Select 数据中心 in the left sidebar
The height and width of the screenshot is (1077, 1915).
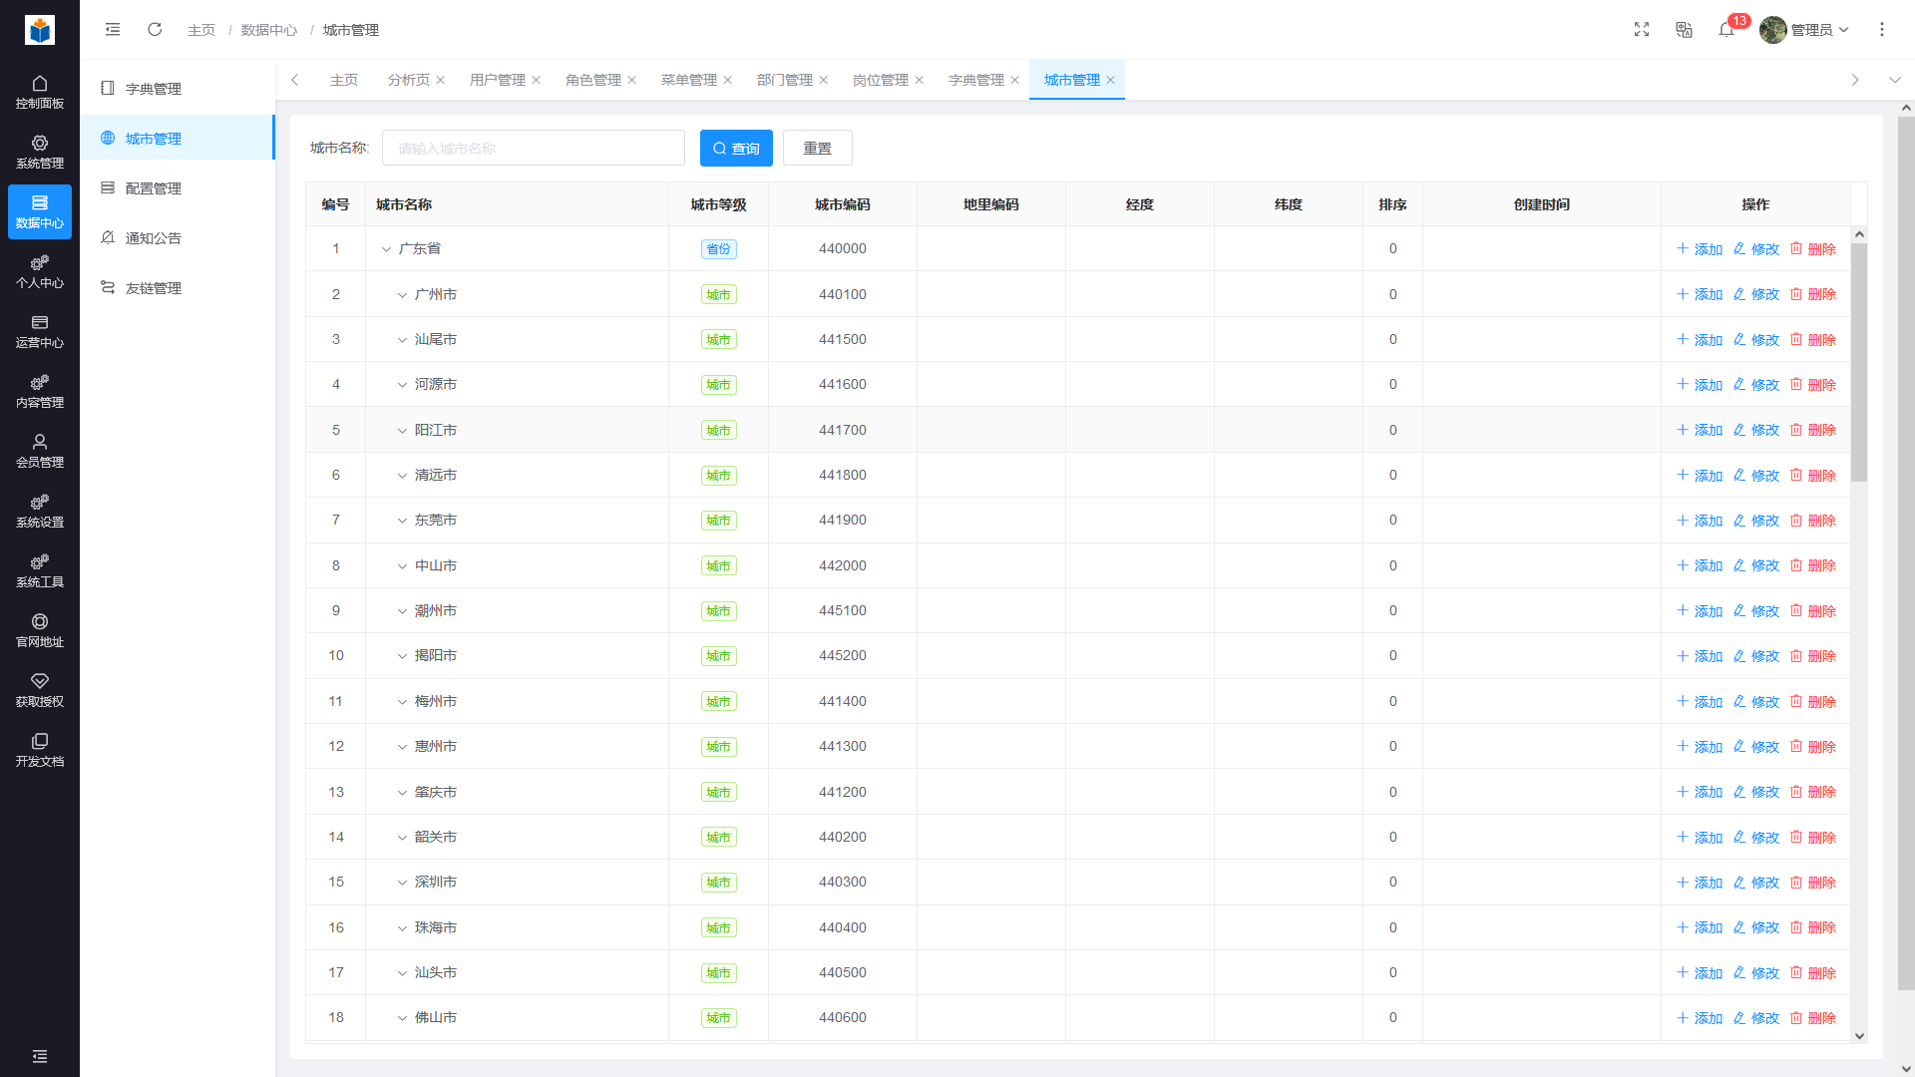pos(40,211)
